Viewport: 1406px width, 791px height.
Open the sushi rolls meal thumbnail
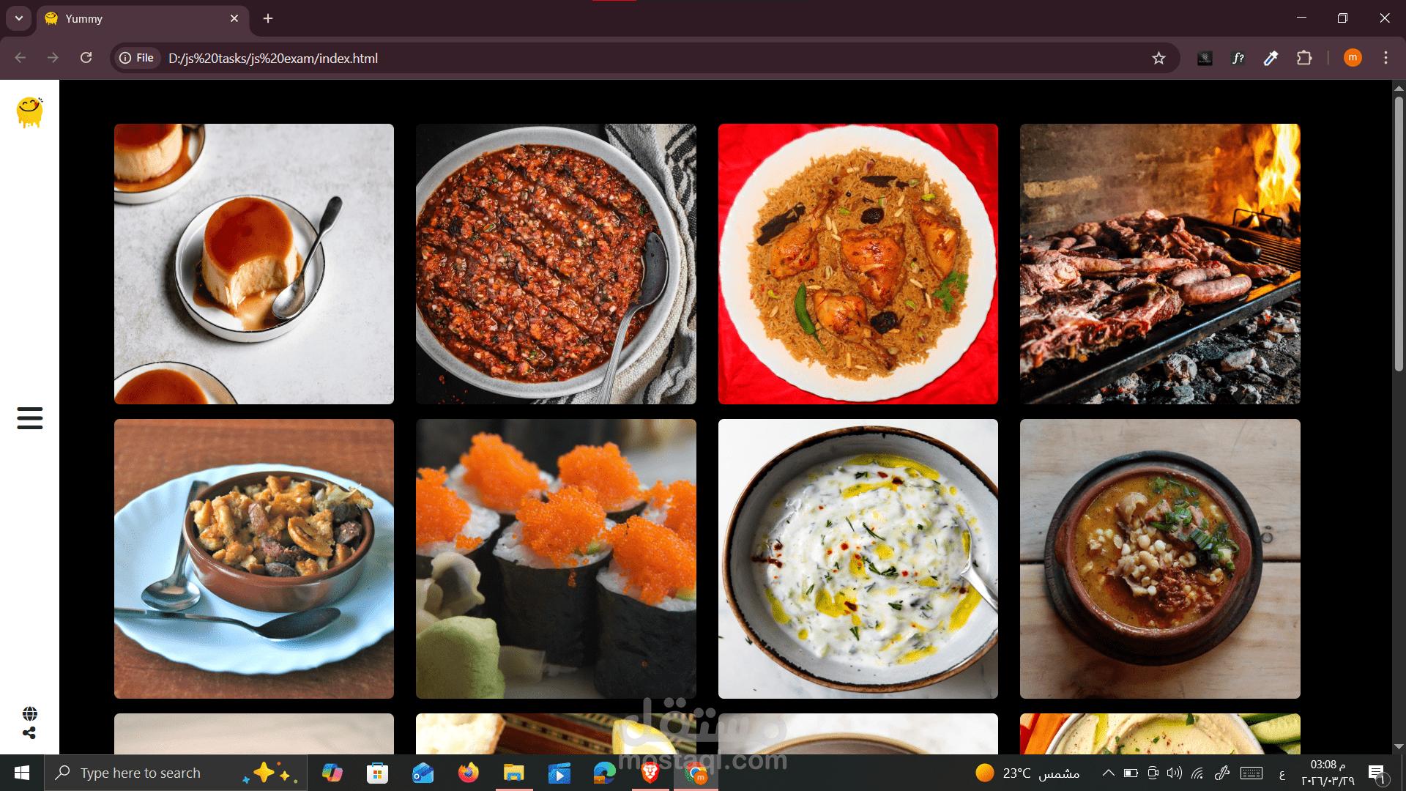pos(556,558)
